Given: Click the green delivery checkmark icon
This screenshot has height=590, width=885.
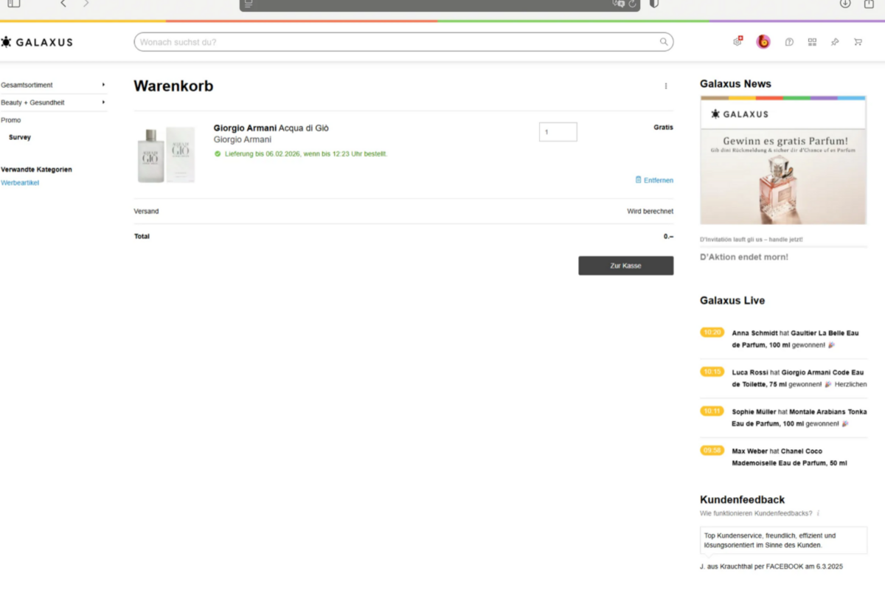Looking at the screenshot, I should click(218, 154).
